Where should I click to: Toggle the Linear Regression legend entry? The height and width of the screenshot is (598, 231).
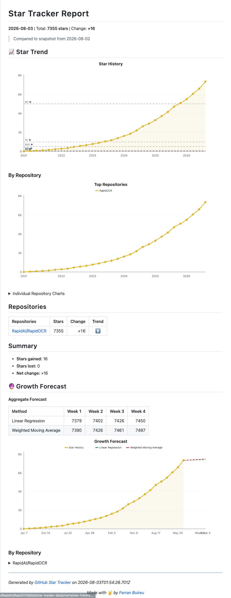[x=108, y=447]
